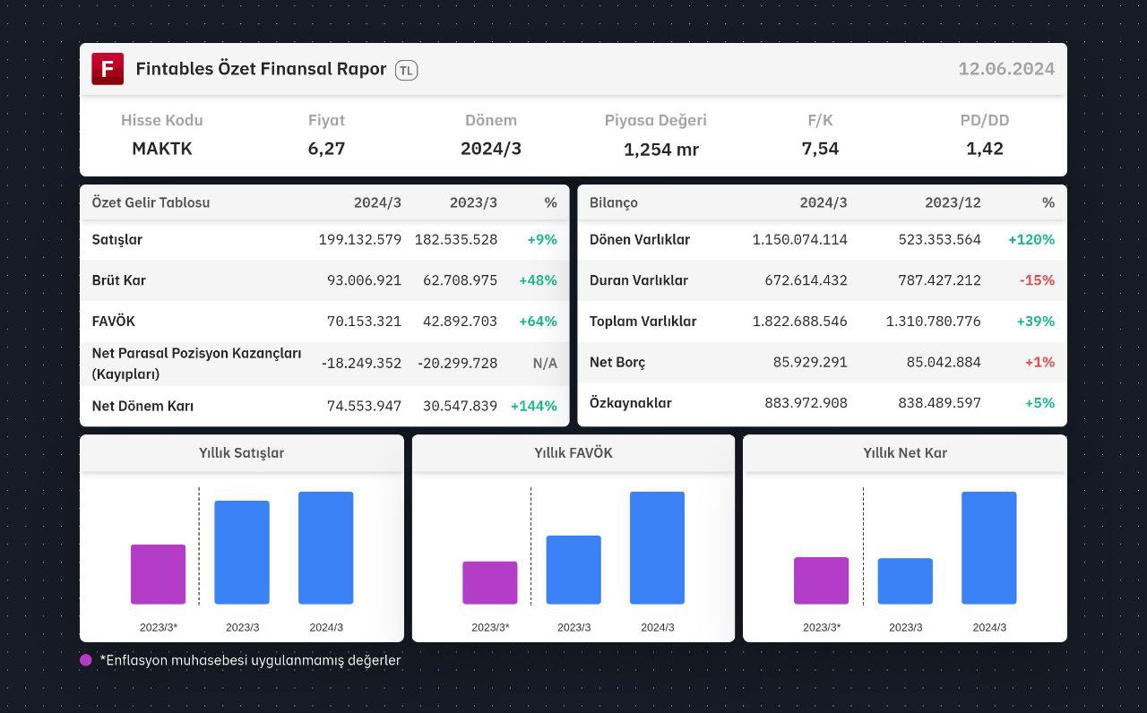Select the 2024/3 bar in Yıllık Net Kar chart

tap(989, 547)
